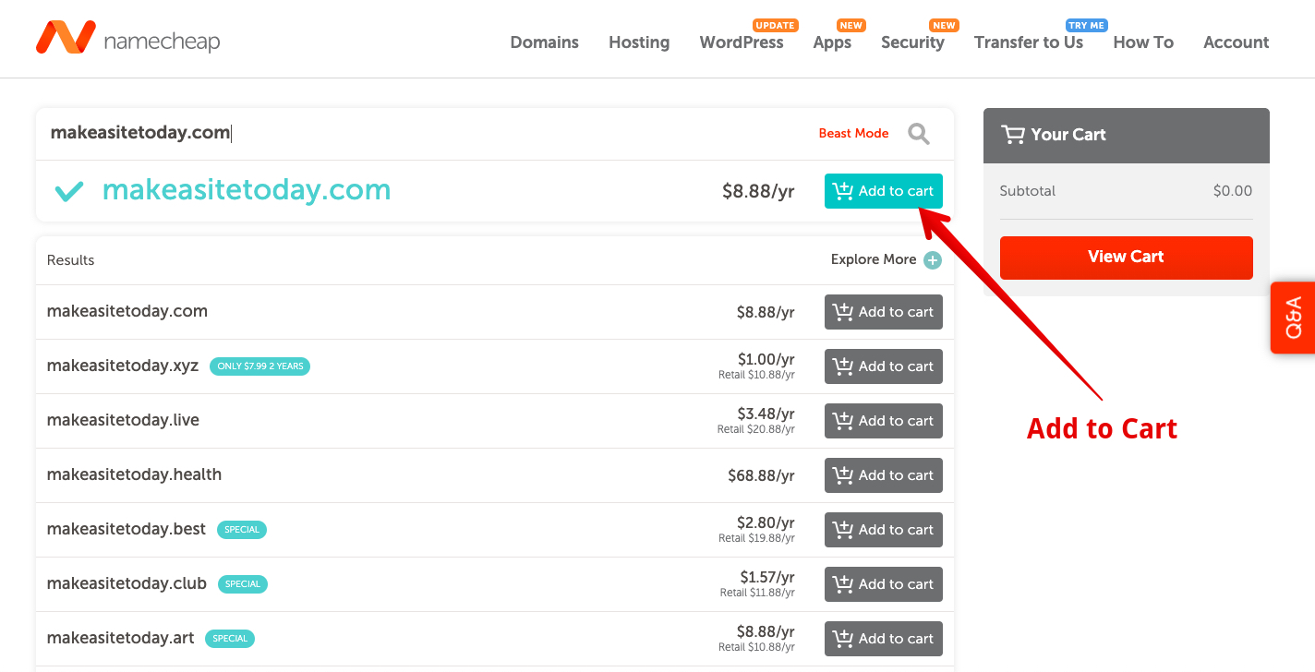
Task: Open the WordPress menu
Action: 742,42
